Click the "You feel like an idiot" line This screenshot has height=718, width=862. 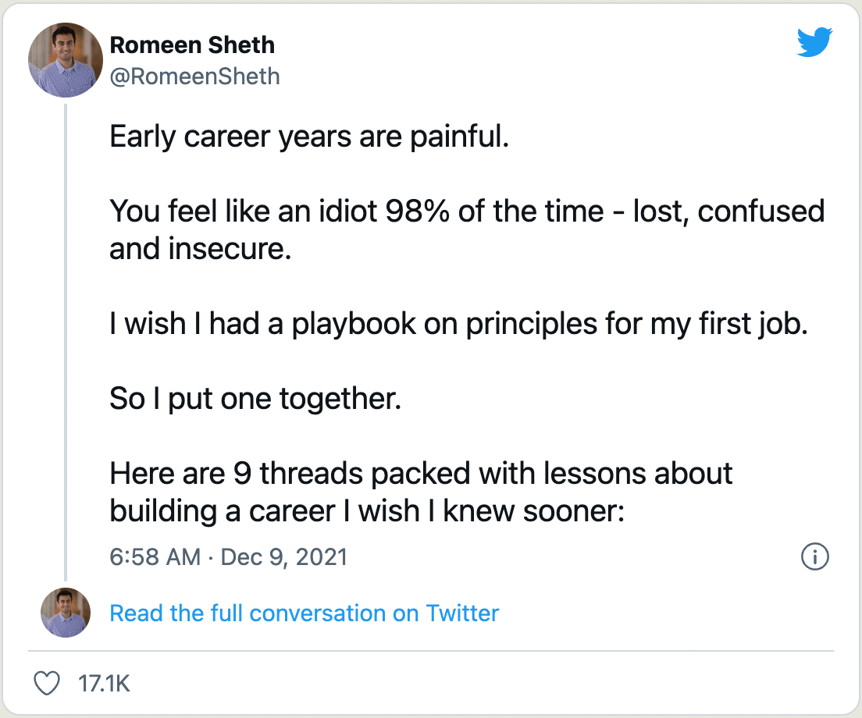467,212
